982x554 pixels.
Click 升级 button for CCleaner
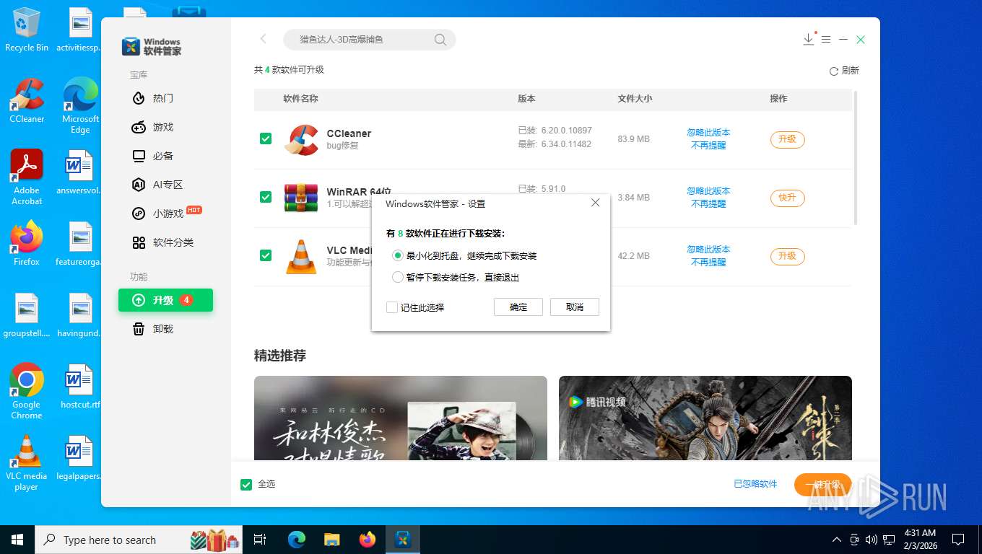(x=787, y=139)
